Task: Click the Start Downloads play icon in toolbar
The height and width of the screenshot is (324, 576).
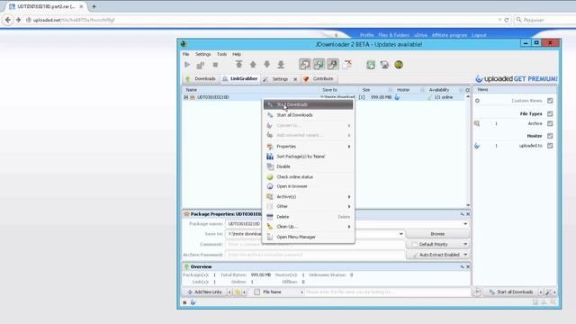Action: point(187,65)
